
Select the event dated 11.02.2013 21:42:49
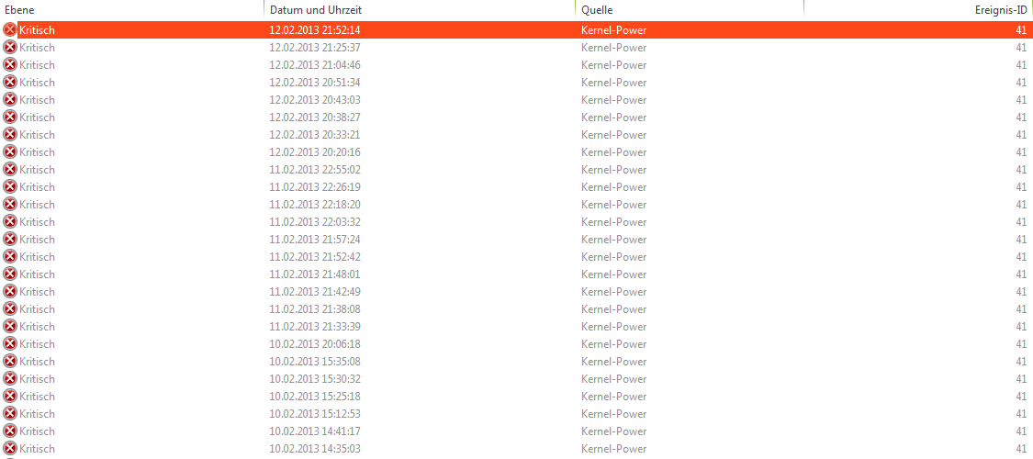[516, 292]
